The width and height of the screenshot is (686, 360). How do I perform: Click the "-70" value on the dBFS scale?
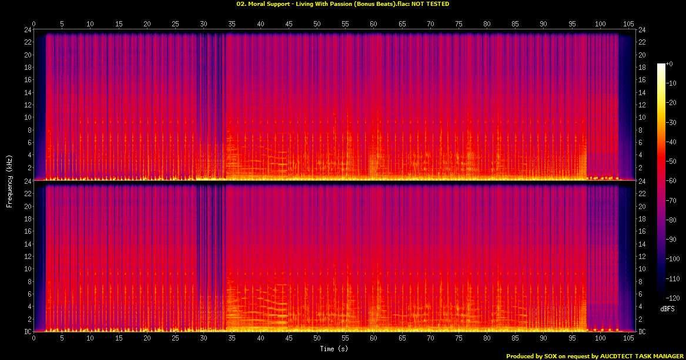[x=671, y=200]
